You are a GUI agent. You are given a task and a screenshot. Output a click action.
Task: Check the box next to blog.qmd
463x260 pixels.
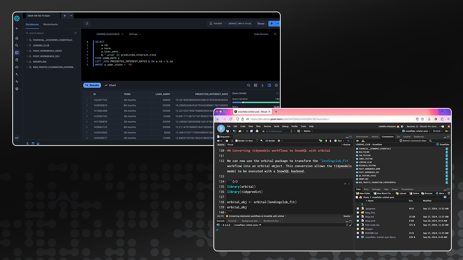pyautogui.click(x=358, y=221)
